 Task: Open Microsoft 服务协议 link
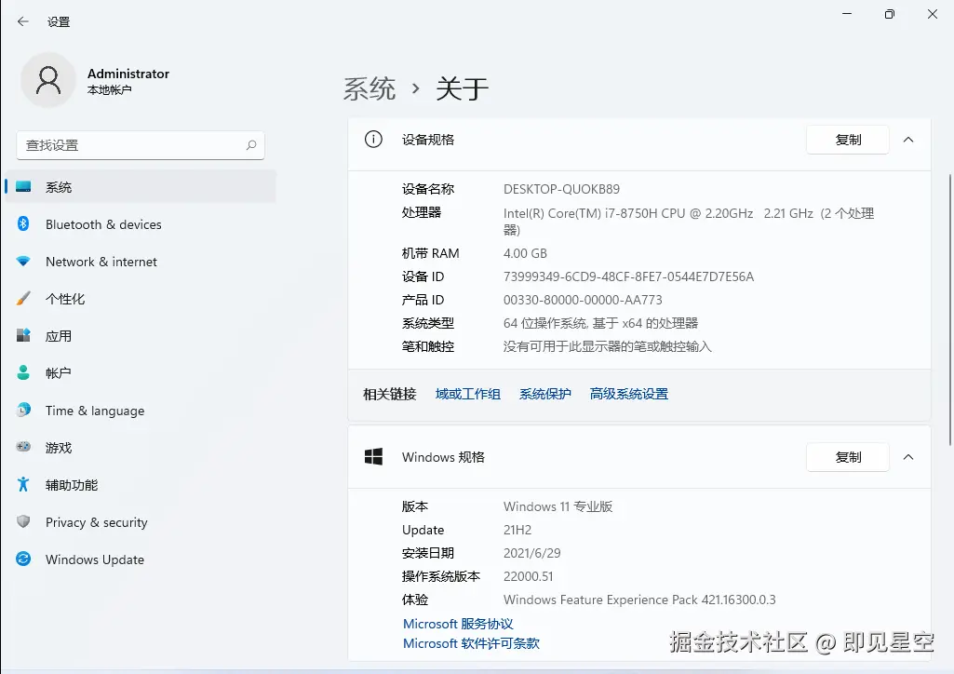click(458, 624)
